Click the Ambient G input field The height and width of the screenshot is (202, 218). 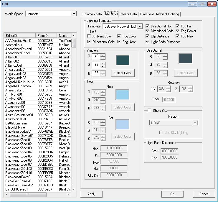[96, 65]
